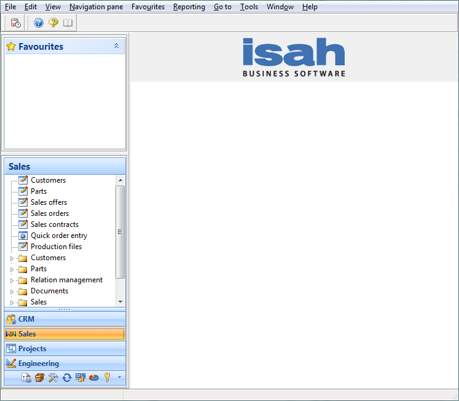Expand the Sales folder node arrow
Image resolution: width=459 pixels, height=401 pixels.
12,303
